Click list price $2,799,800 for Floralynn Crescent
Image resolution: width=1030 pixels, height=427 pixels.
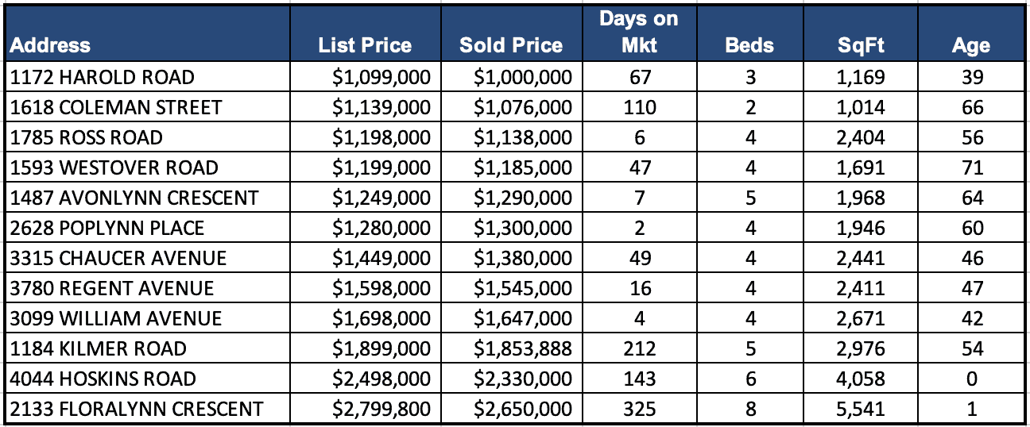point(381,409)
